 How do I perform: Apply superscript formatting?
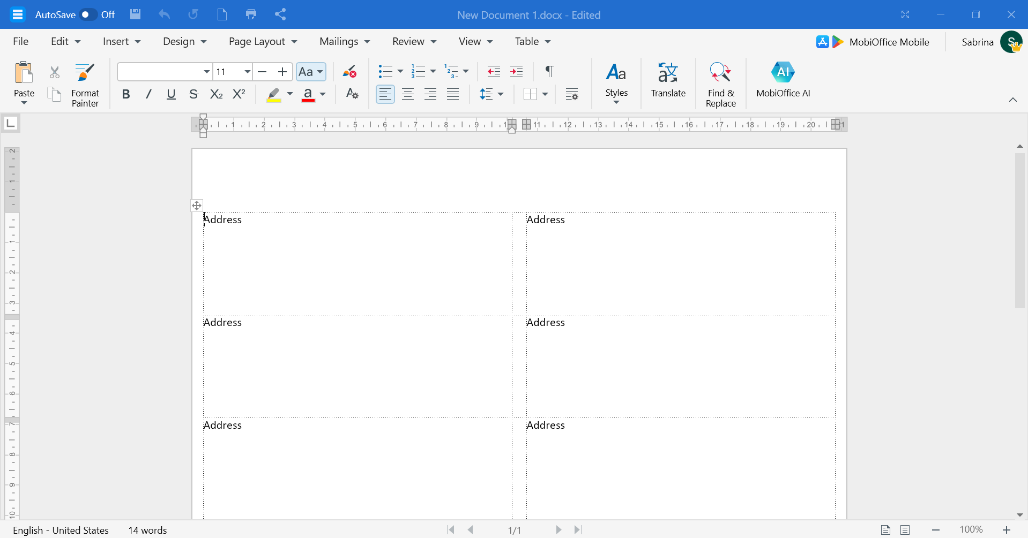point(239,94)
